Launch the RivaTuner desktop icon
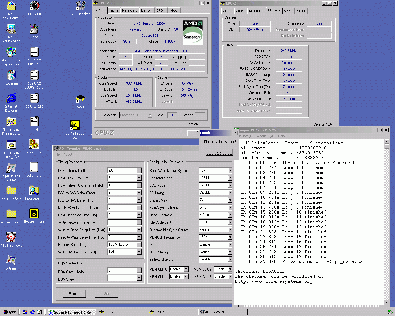Viewport: 395px width, 316px height. coord(34,146)
